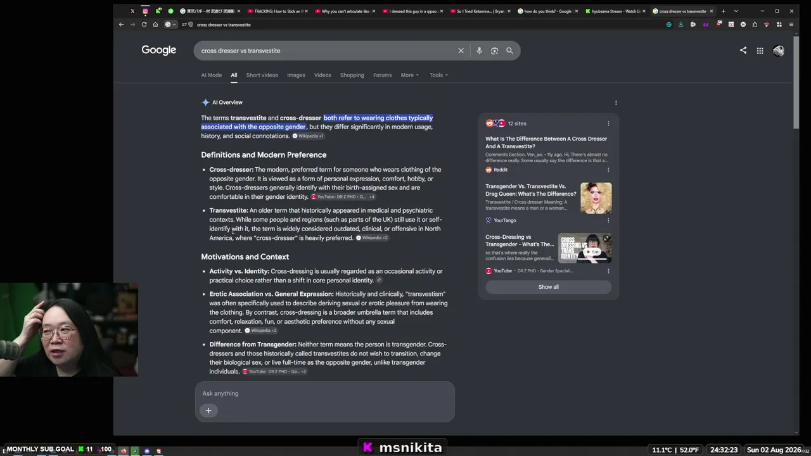Go back to the previous page
Viewport: 811px width, 456px height.
pos(121,25)
